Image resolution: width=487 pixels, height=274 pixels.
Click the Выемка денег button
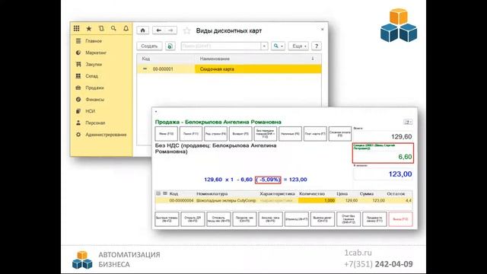[x=323, y=219]
